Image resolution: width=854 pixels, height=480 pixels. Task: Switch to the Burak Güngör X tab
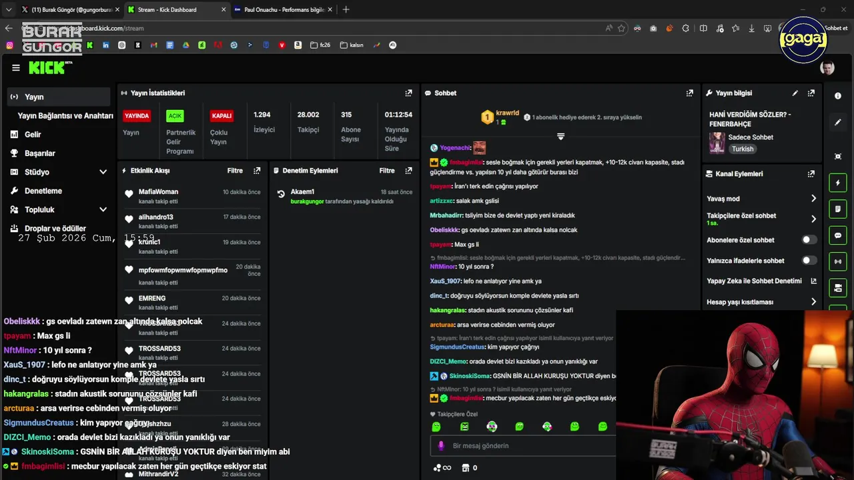pos(70,10)
